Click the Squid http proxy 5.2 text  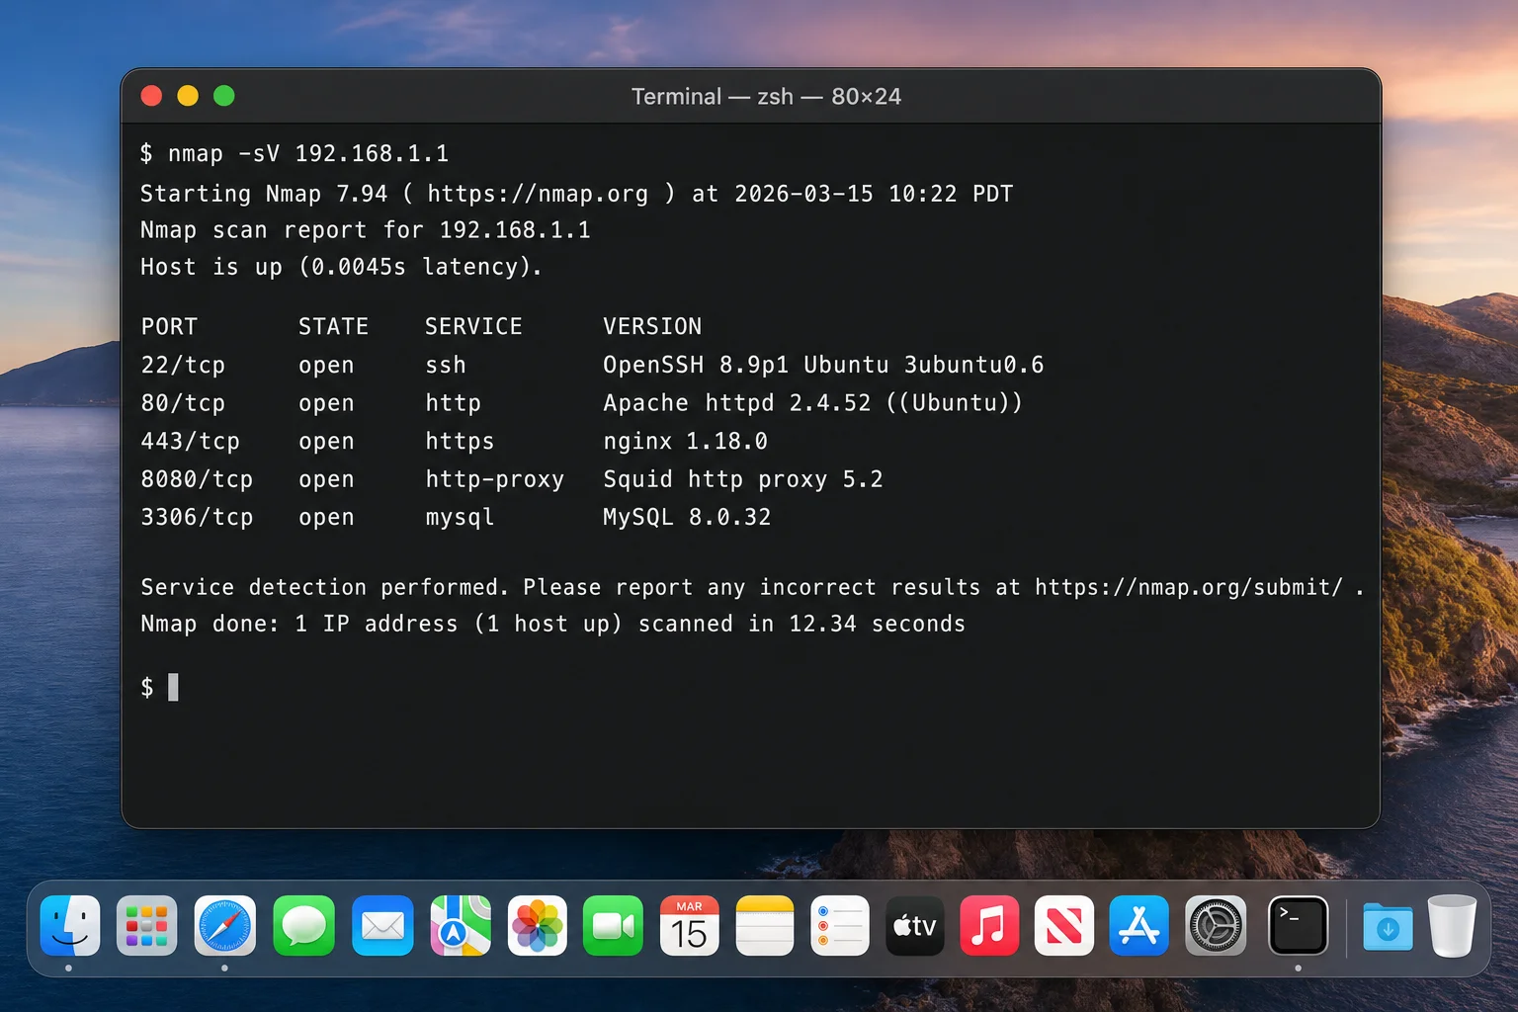pos(743,479)
